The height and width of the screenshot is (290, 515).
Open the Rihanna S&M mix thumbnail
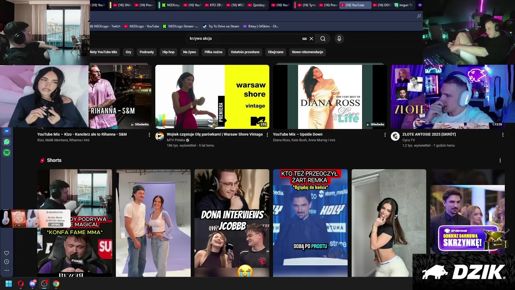[x=120, y=97]
